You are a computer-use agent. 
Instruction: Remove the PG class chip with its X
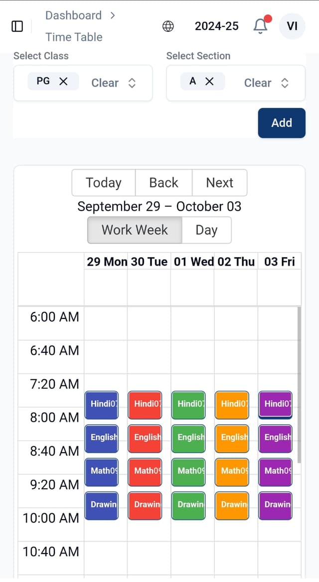(63, 82)
